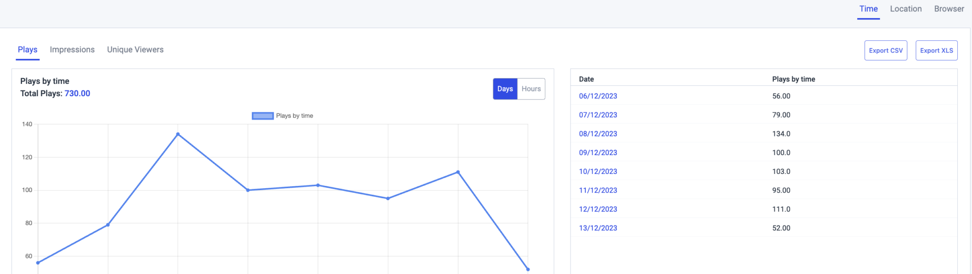Select the Plays tab
Screen dimensions: 972x274
click(28, 50)
